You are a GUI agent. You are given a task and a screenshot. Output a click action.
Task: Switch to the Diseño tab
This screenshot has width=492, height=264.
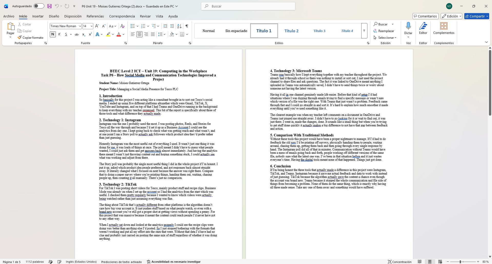[x=54, y=16]
